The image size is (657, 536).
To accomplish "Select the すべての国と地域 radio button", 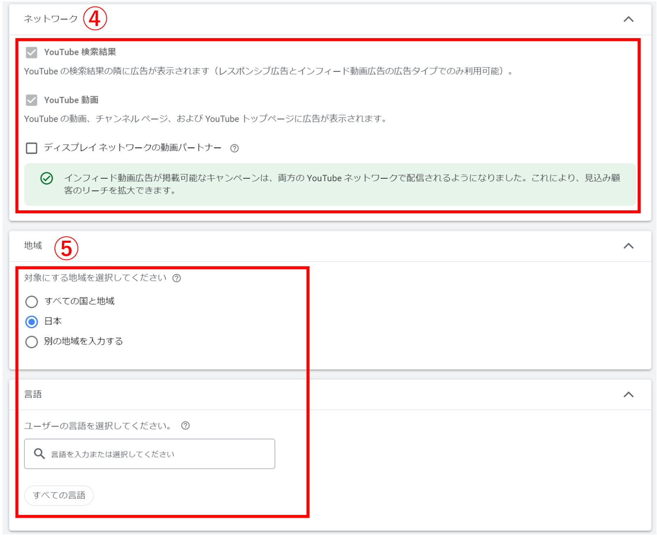I will [32, 302].
